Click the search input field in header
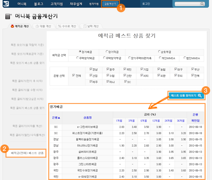This screenshot has height=180, width=212. tap(187, 4)
